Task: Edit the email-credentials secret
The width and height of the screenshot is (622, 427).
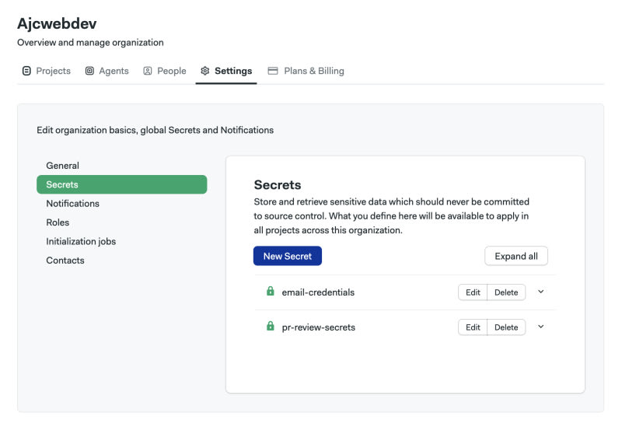Action: coord(473,292)
